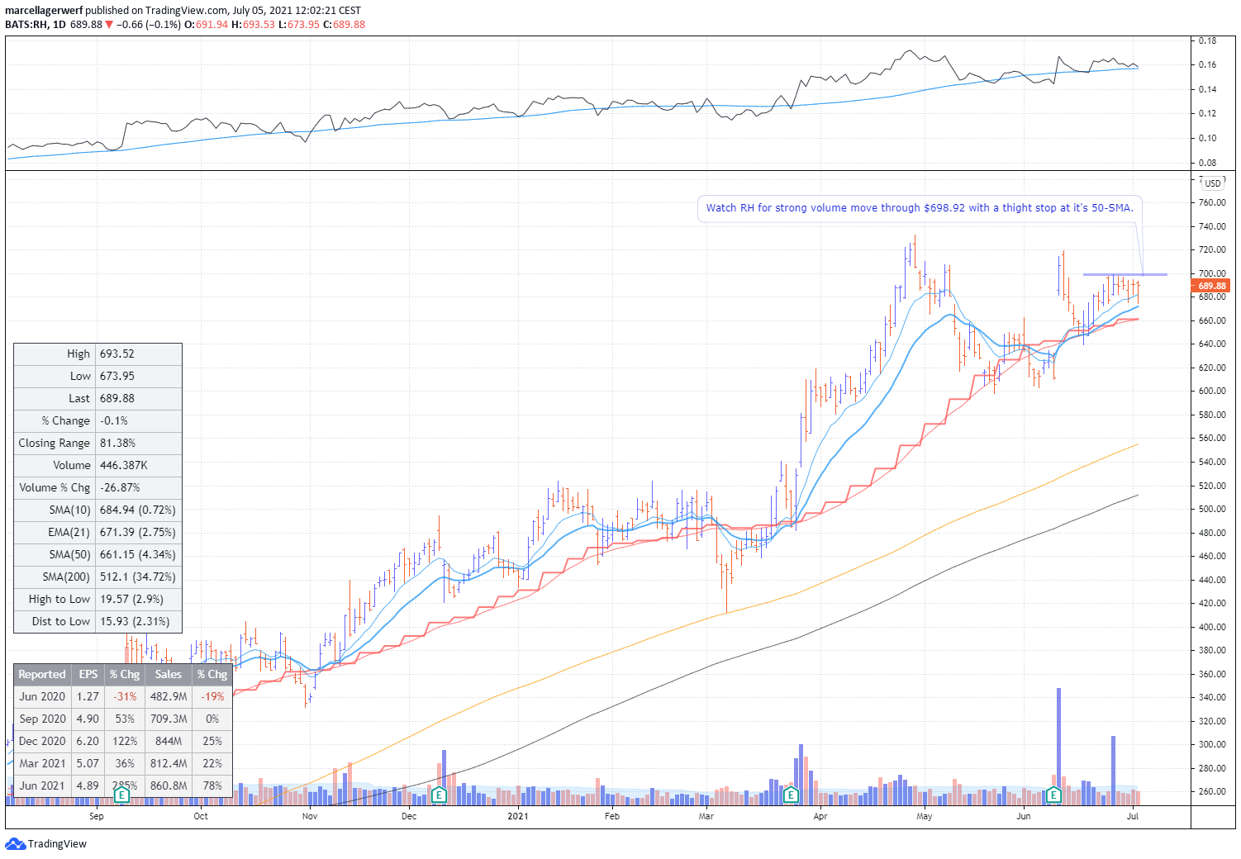Click the orange 689.88 price tag
This screenshot has width=1241, height=859.
[1211, 286]
